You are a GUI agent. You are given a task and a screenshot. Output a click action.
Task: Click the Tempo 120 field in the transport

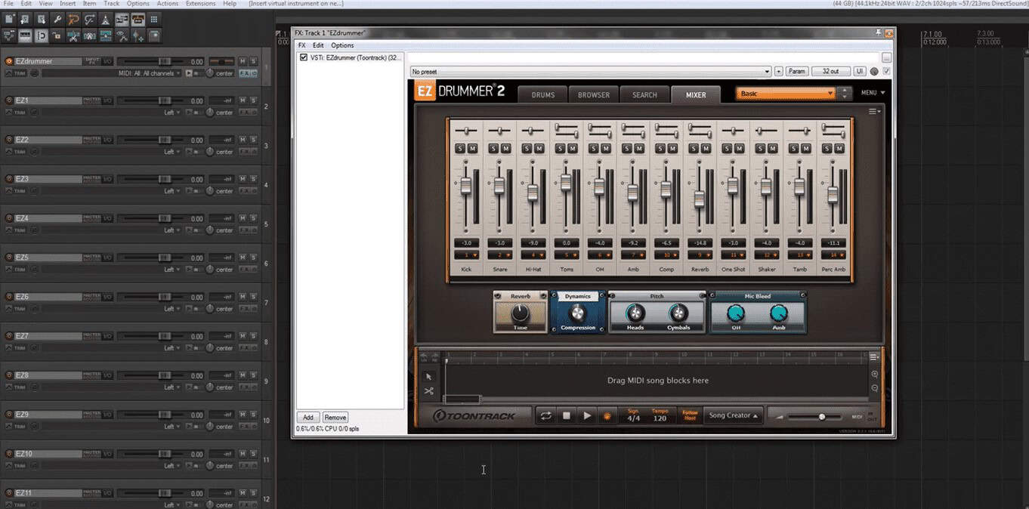659,415
